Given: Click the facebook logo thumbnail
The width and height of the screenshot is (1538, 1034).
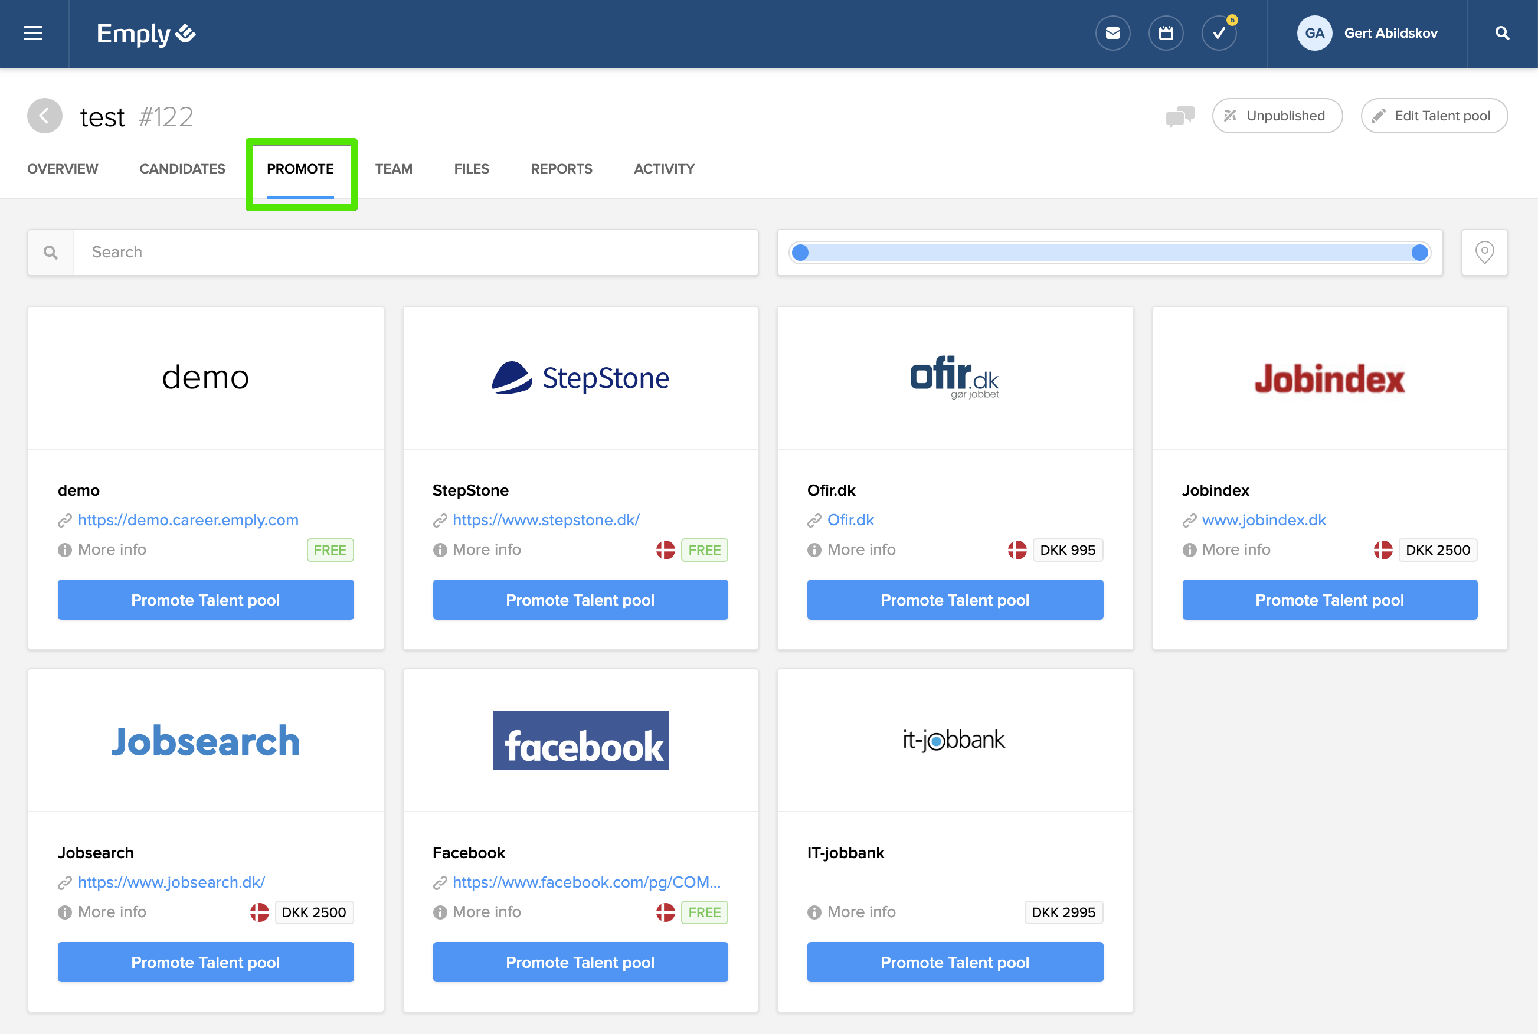Looking at the screenshot, I should click(580, 740).
